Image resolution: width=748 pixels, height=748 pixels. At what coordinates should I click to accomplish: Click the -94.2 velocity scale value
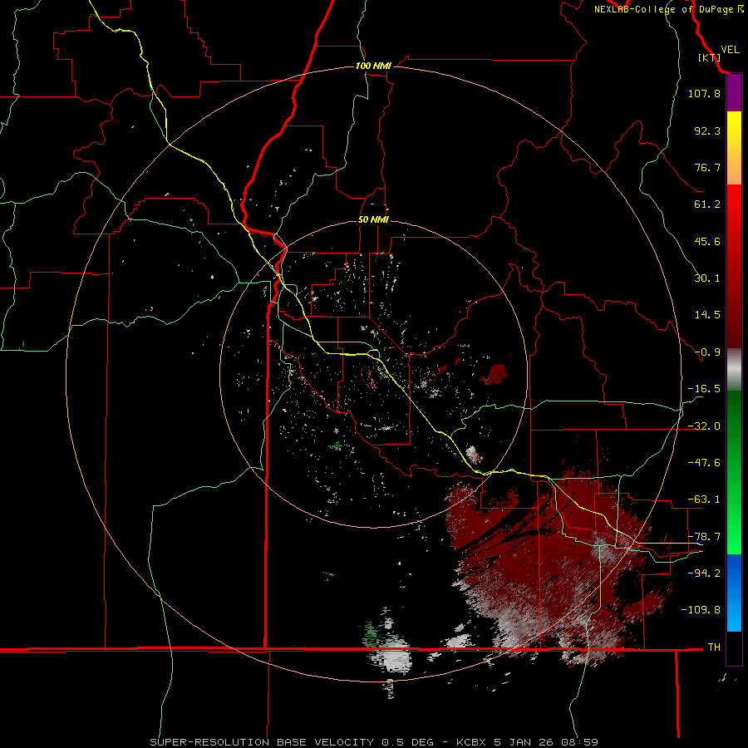coord(704,573)
